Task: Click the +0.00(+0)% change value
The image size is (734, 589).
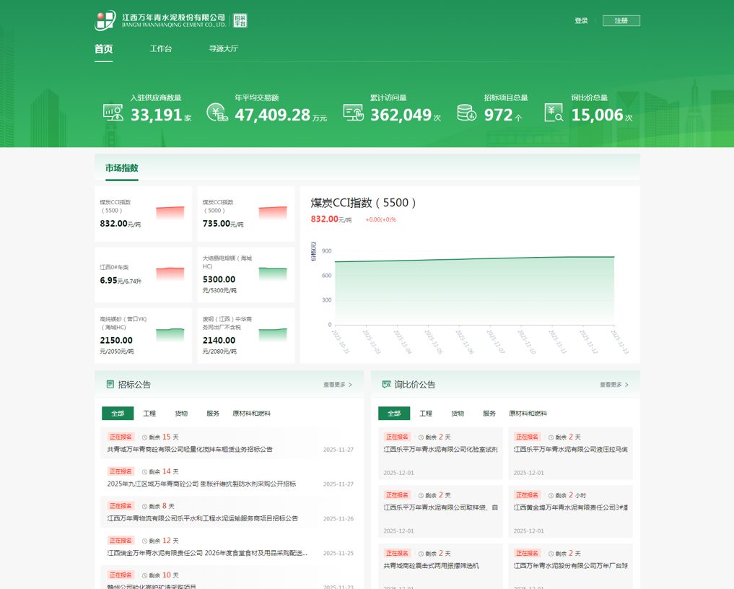Action: [380, 219]
